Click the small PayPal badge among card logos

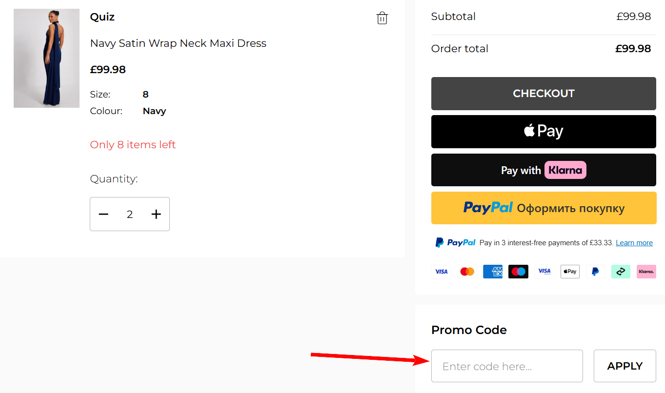(x=595, y=272)
